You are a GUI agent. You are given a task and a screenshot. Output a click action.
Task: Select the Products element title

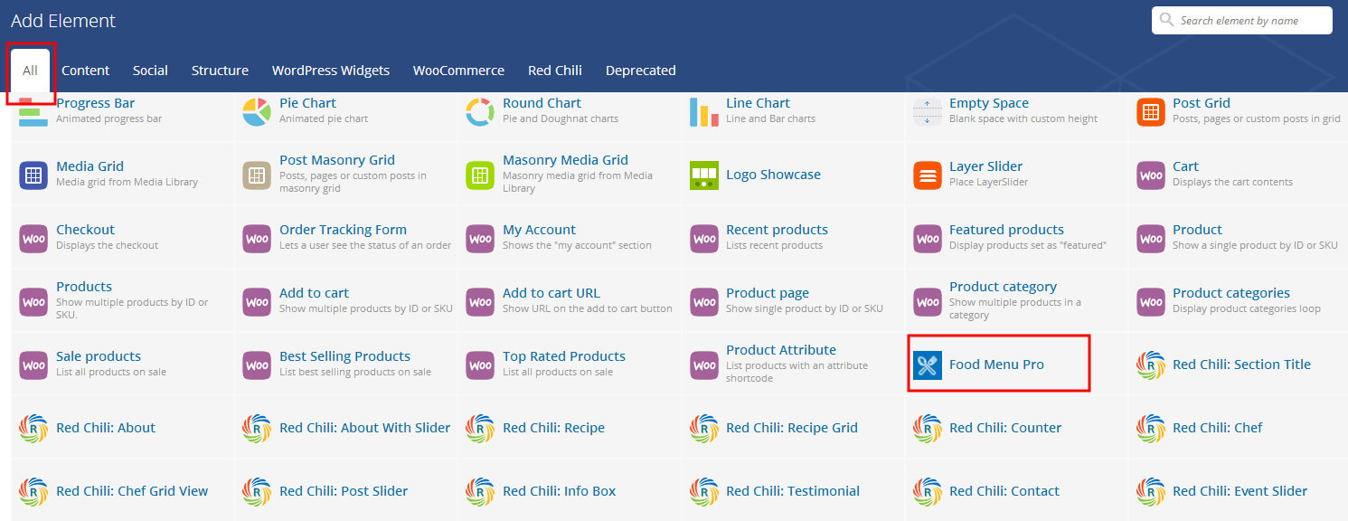[84, 287]
